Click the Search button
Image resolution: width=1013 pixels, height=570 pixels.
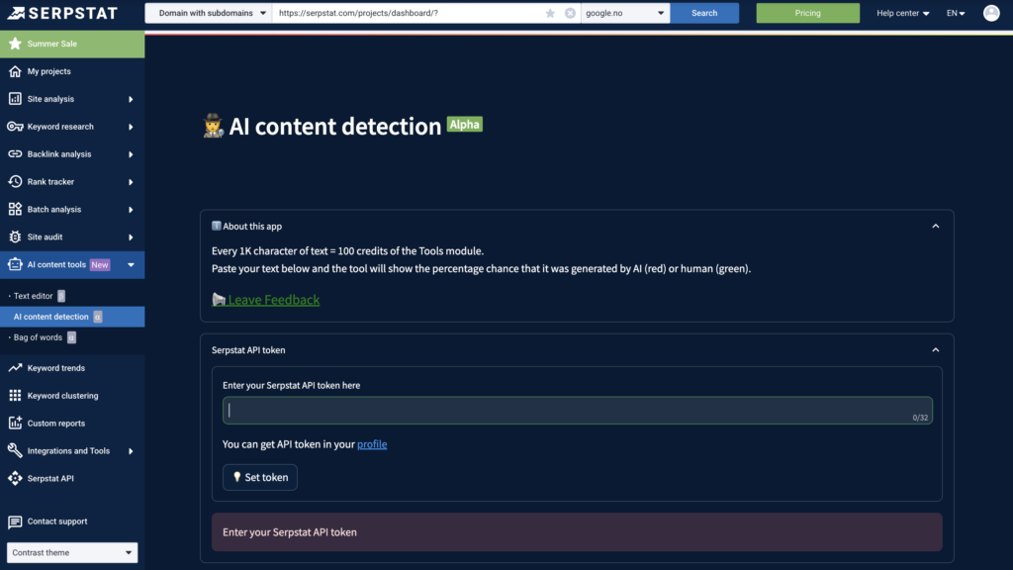(x=704, y=13)
